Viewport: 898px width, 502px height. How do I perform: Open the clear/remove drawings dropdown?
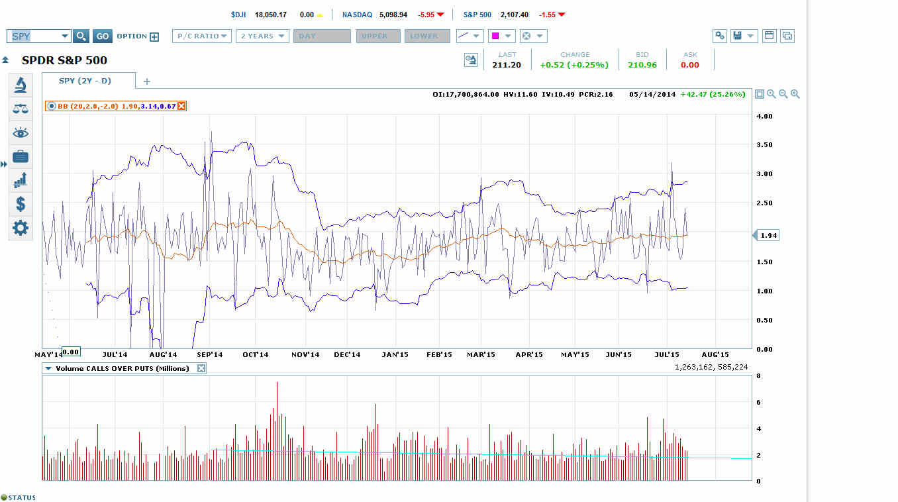(533, 36)
